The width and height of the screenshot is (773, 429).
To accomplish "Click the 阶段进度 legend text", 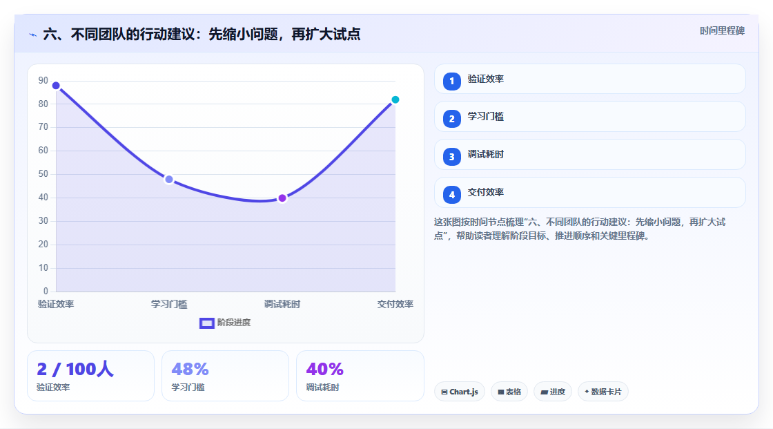I will pyautogui.click(x=234, y=323).
